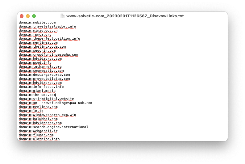Click the domain:stirkdigital.website line

pos(46,99)
